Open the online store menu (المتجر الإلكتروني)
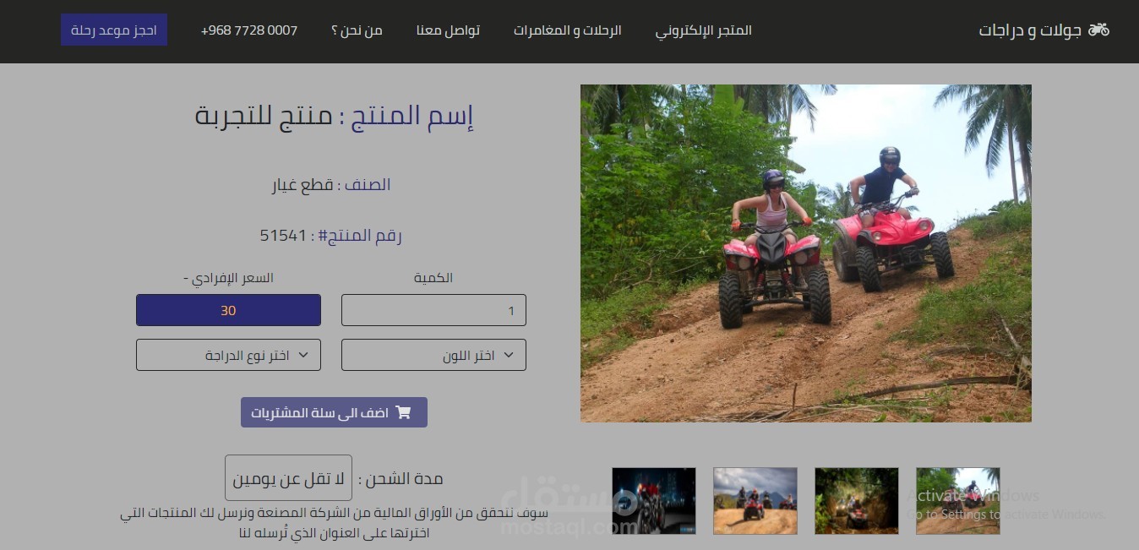1139x550 pixels. pyautogui.click(x=704, y=30)
